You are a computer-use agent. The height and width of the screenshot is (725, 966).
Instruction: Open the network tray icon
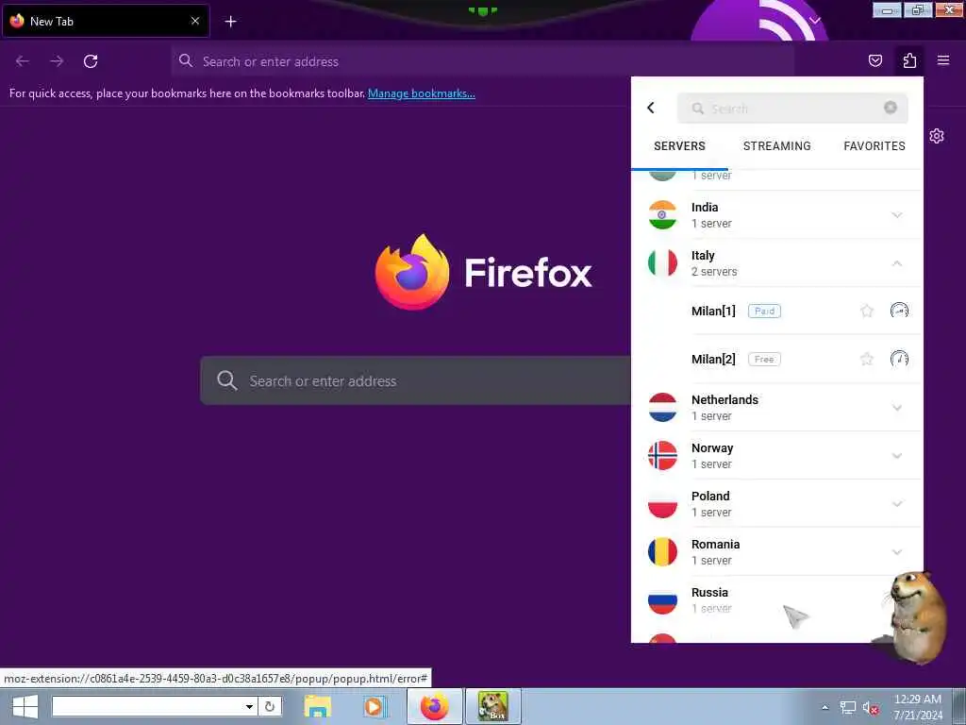click(848, 708)
